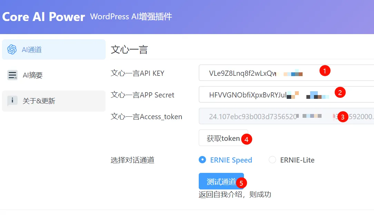The width and height of the screenshot is (374, 218).
Task: Click the Core AI Power header title
Action: (43, 17)
